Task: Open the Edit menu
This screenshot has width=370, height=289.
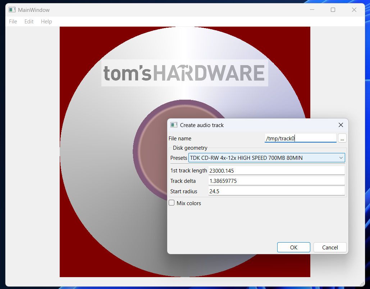Action: pyautogui.click(x=29, y=22)
